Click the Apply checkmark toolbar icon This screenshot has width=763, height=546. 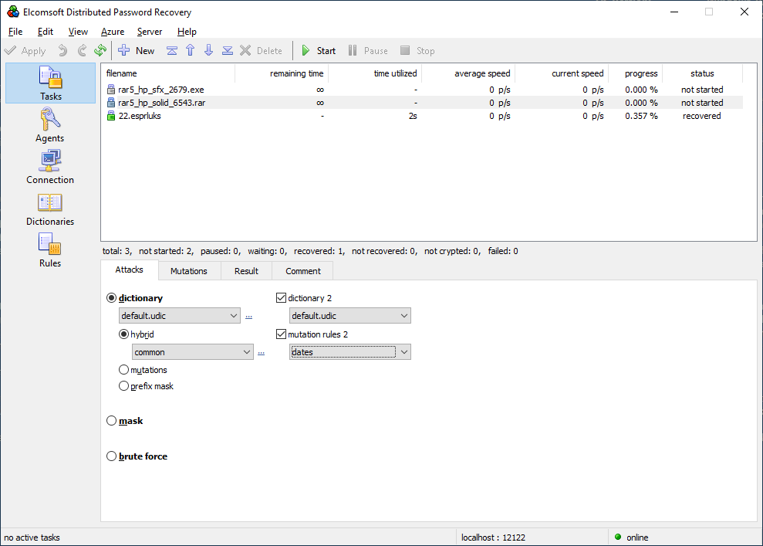(10, 50)
